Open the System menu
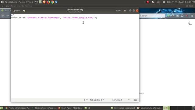Viewport: 195px width, 110px height. click(30, 2)
